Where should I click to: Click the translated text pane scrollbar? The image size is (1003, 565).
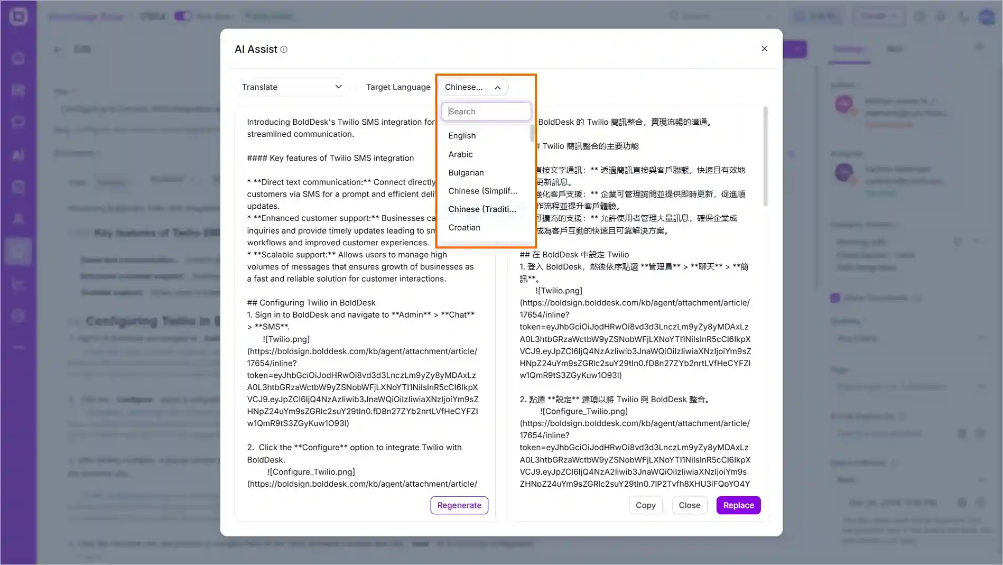click(x=765, y=156)
